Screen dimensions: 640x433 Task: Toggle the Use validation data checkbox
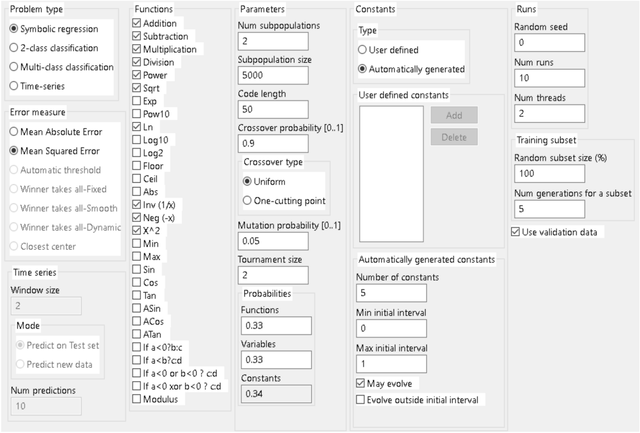click(x=515, y=232)
